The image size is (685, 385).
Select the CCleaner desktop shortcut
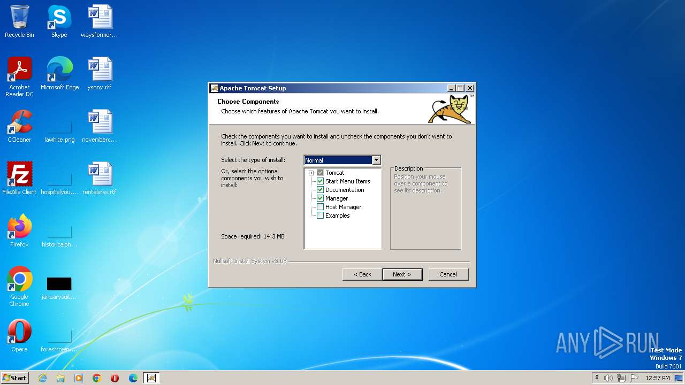19,126
